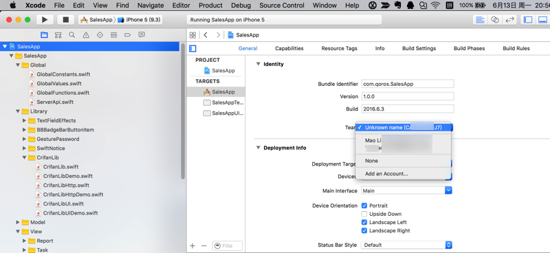This screenshot has width=550, height=253.
Task: Collapse the CrifanLib folder
Action: 24,157
